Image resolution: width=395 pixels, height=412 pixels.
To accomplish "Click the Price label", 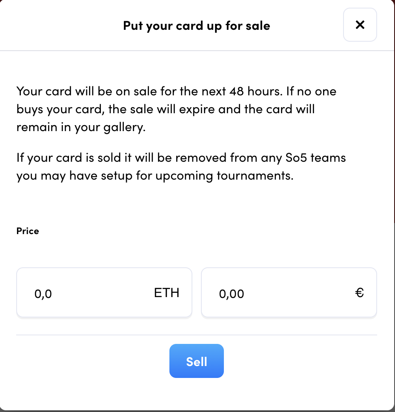I will pyautogui.click(x=28, y=231).
